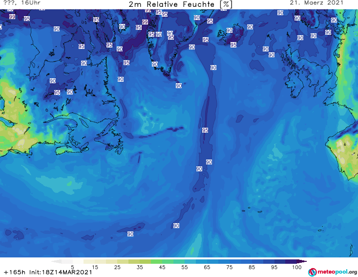The height and width of the screenshot is (277, 358).
Task: Click the '???, 16Uhr' time label
Action: tap(22, 3)
